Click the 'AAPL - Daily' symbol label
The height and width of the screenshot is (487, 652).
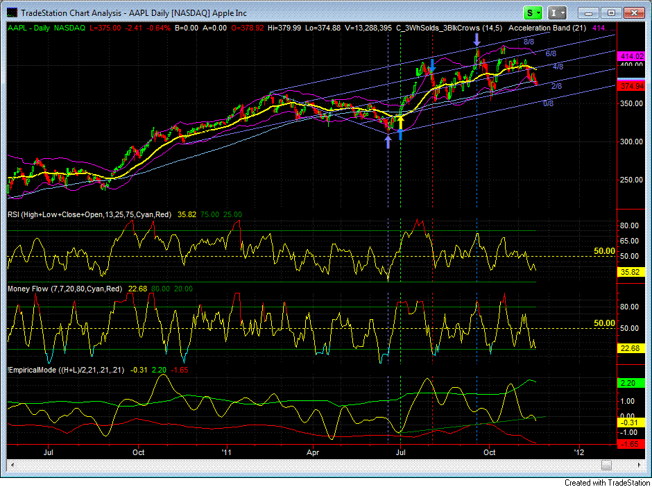coord(28,28)
